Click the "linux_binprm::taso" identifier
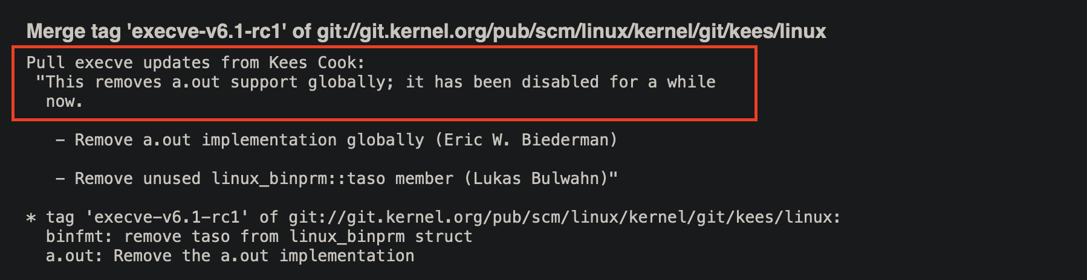 pyautogui.click(x=298, y=179)
